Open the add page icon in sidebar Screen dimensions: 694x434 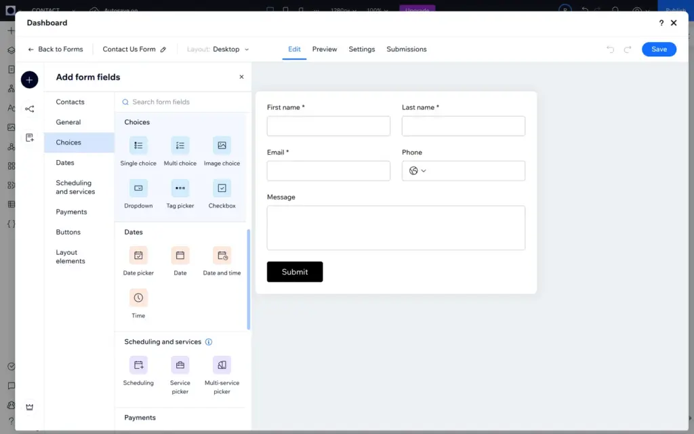pos(29,138)
